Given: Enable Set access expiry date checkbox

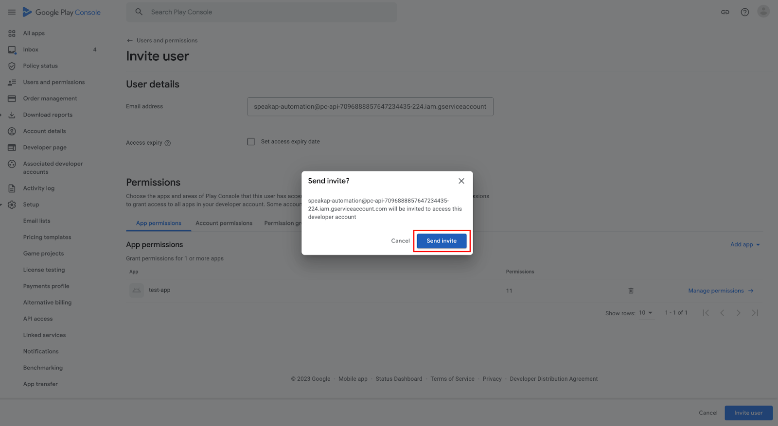Looking at the screenshot, I should point(251,142).
